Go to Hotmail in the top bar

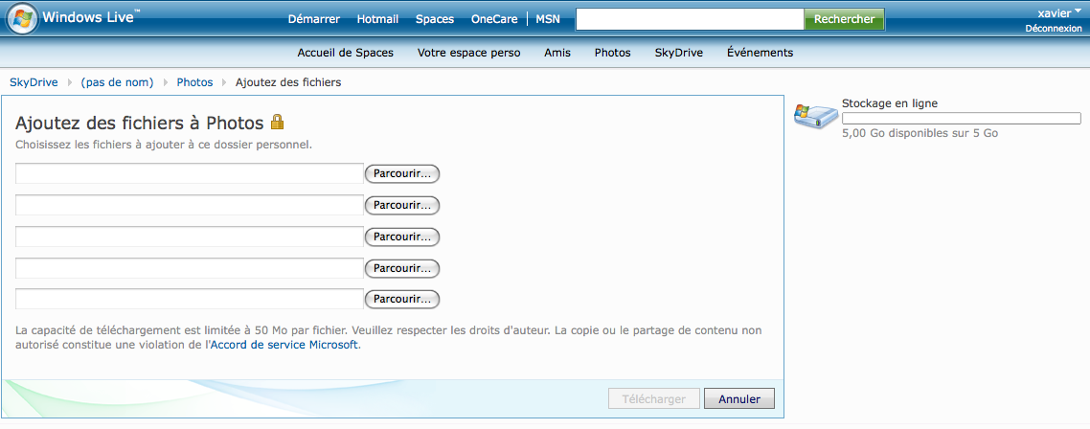(x=377, y=19)
